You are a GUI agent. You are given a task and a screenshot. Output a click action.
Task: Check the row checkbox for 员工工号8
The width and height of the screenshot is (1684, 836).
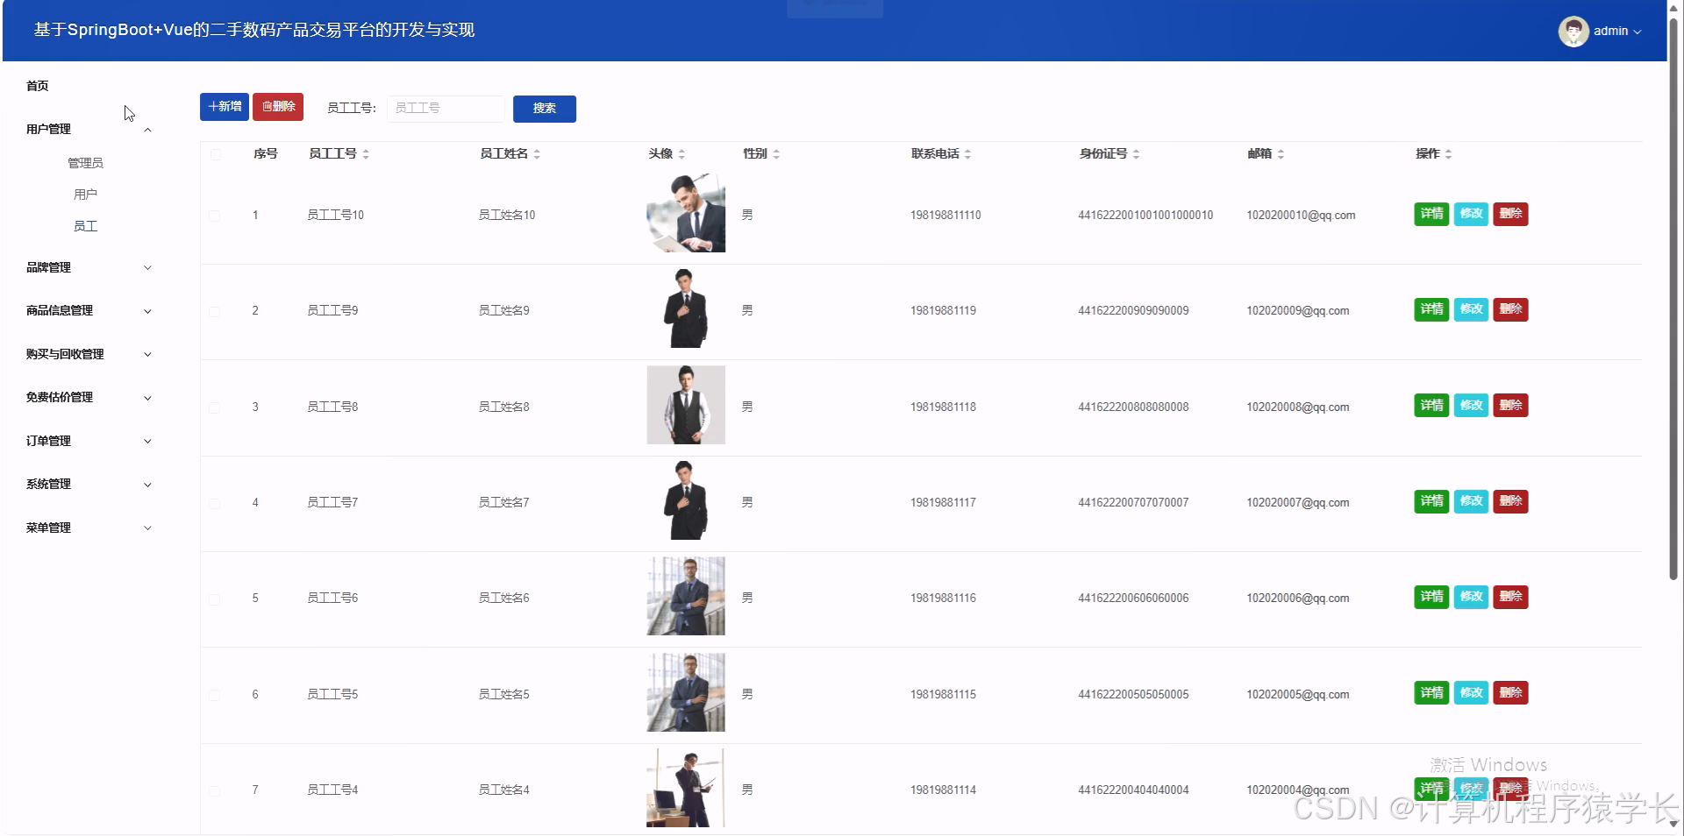coord(214,407)
